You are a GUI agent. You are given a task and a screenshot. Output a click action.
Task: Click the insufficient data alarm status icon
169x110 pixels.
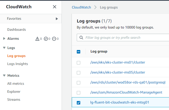54,39
